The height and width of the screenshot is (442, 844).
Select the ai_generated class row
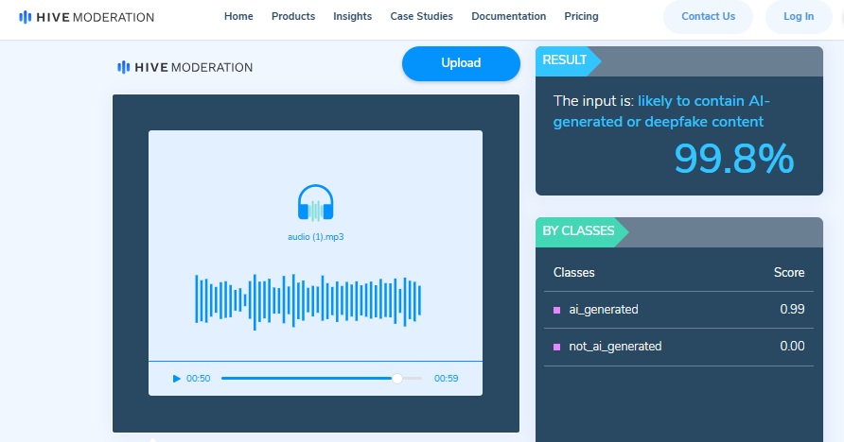pos(678,310)
